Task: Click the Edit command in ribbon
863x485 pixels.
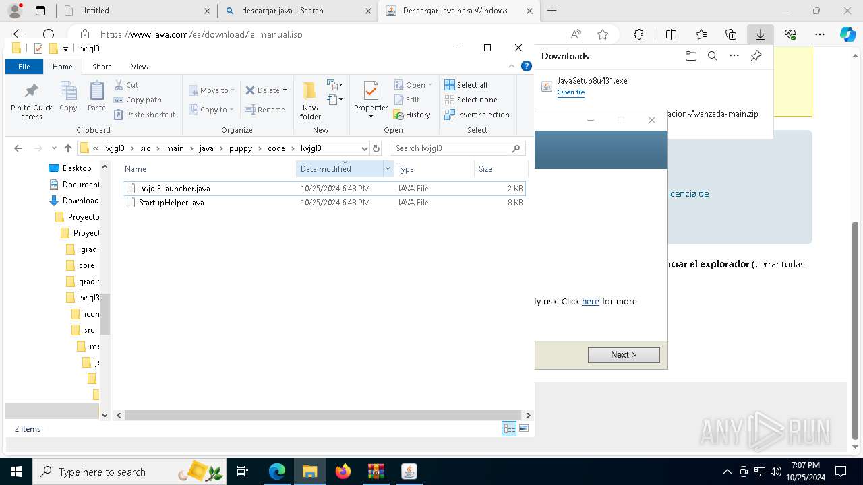Action: (x=407, y=100)
